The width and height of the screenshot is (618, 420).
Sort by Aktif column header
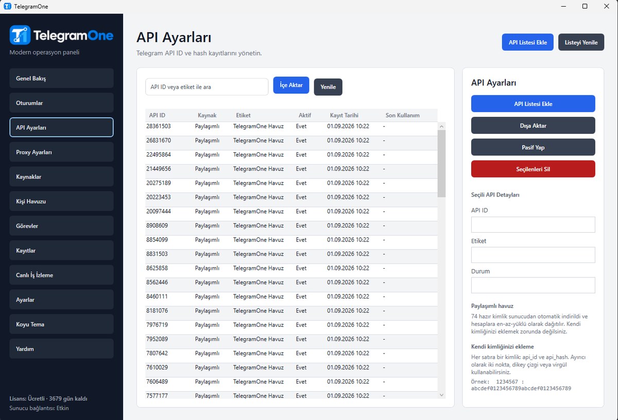(310, 115)
